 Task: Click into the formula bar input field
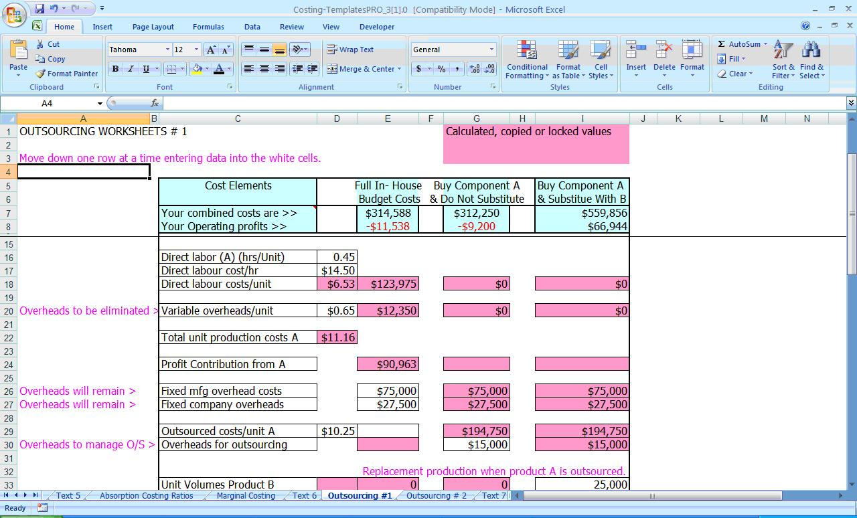point(502,104)
